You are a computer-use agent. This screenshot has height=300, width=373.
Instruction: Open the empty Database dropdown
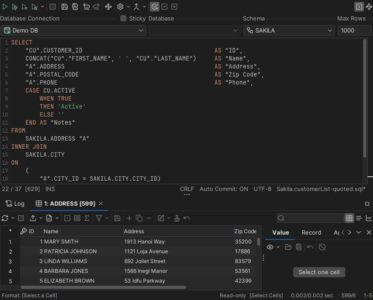point(194,30)
